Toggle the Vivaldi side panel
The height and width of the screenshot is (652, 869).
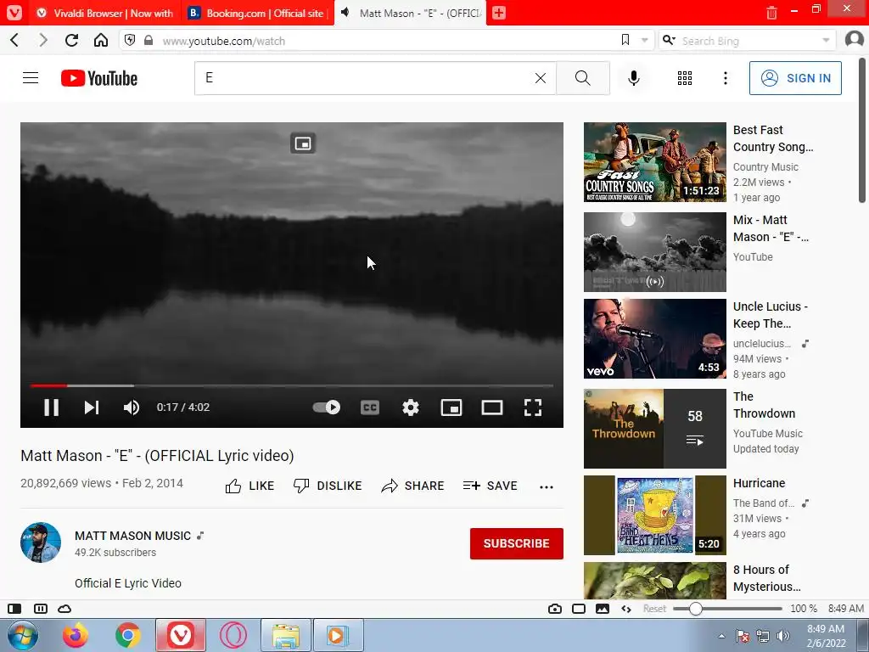14,609
